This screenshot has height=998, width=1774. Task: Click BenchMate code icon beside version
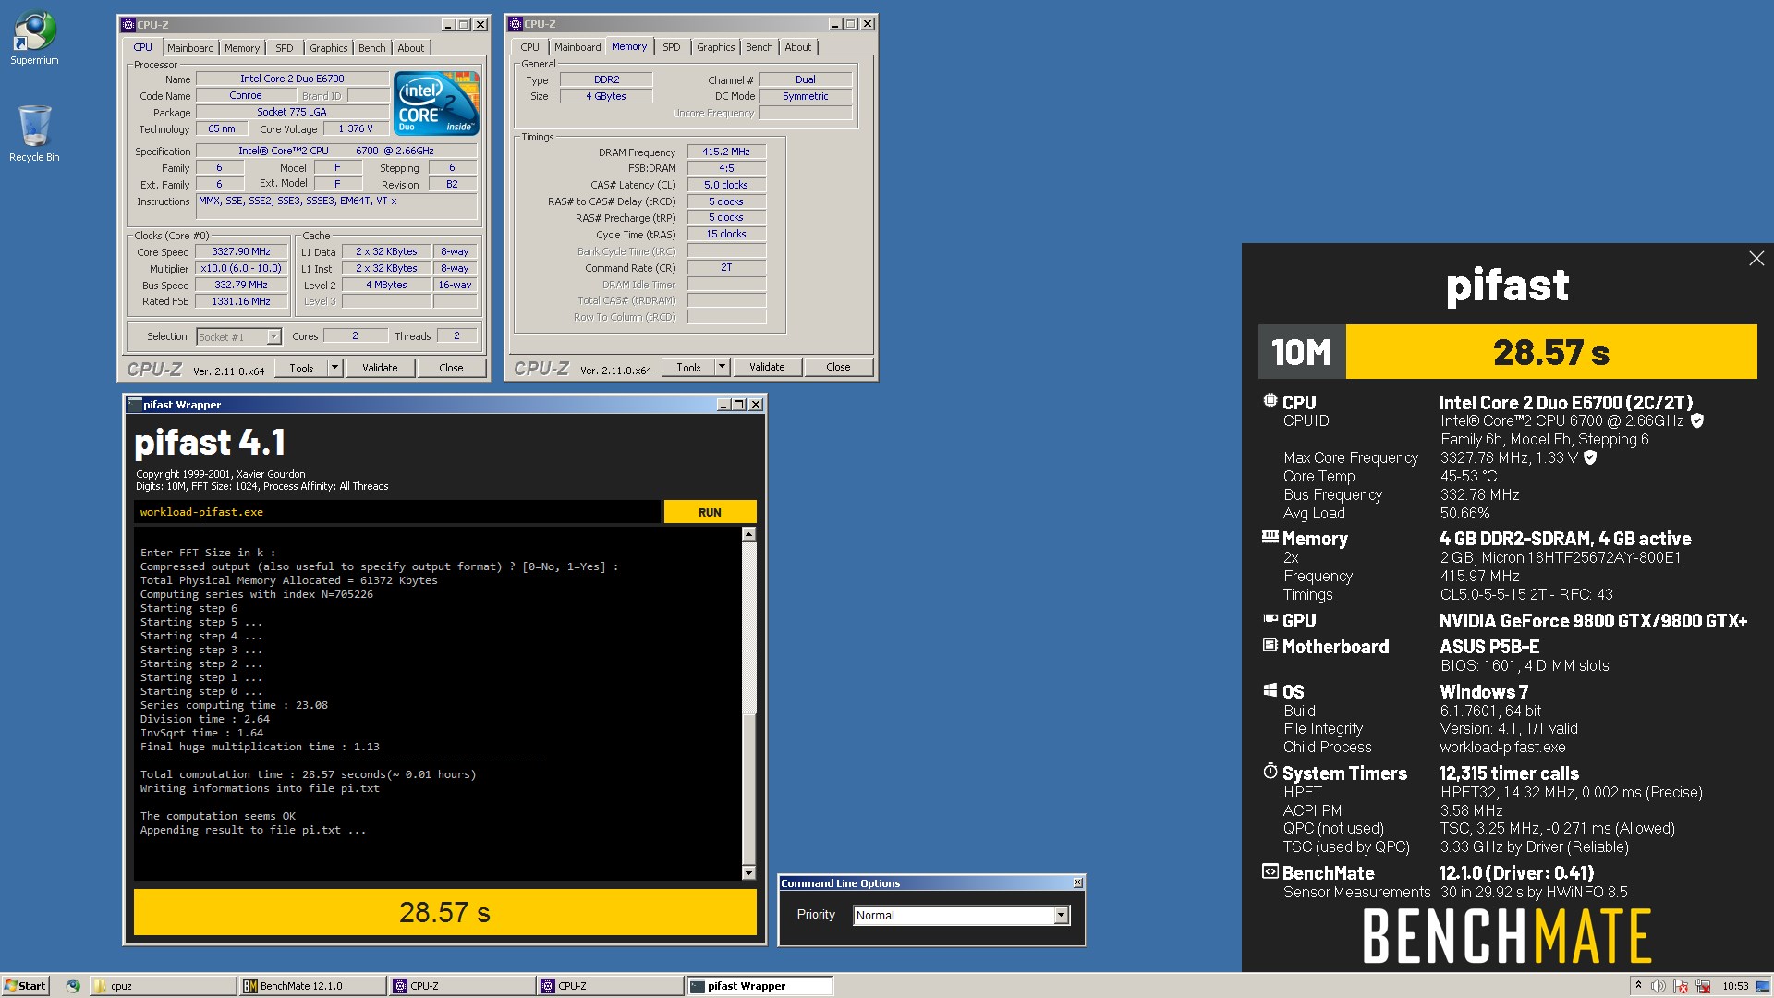point(1270,871)
